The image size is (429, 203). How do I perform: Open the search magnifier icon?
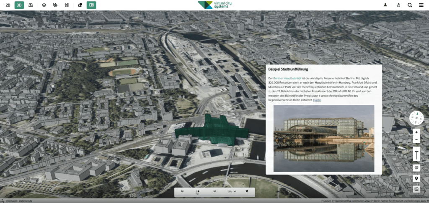click(x=410, y=5)
